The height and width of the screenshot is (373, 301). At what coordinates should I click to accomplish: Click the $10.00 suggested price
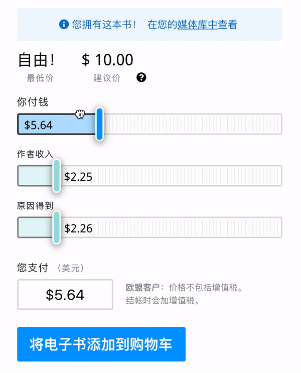(107, 60)
